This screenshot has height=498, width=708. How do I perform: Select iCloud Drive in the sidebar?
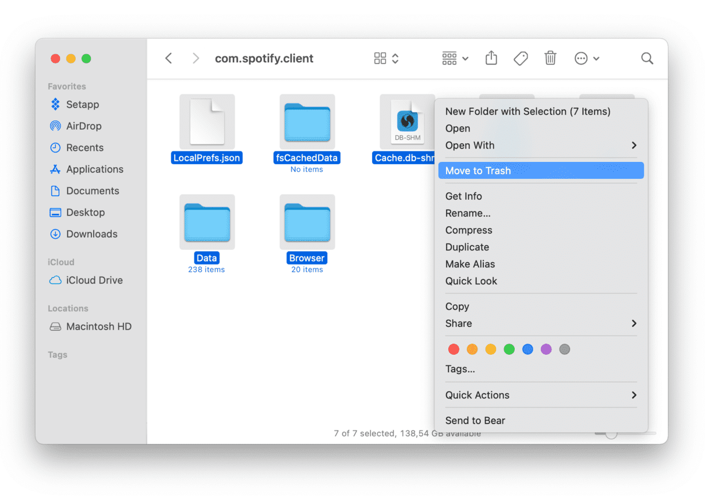[94, 280]
